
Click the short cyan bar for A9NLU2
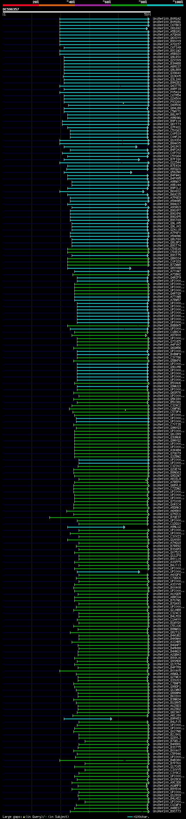tap(96, 527)
